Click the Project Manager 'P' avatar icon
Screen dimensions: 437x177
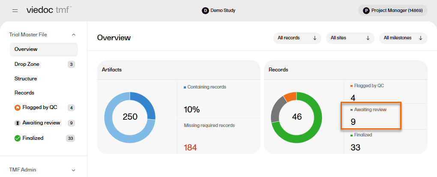pos(366,10)
